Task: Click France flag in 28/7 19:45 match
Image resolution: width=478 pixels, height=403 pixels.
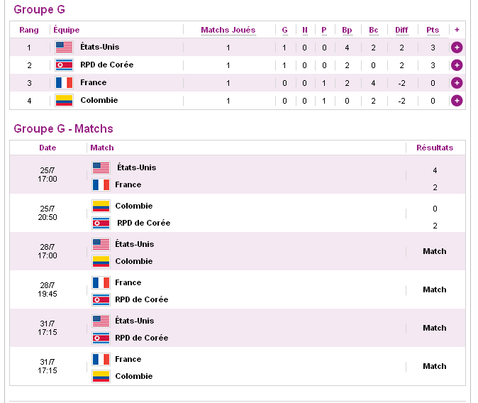Action: pyautogui.click(x=101, y=283)
